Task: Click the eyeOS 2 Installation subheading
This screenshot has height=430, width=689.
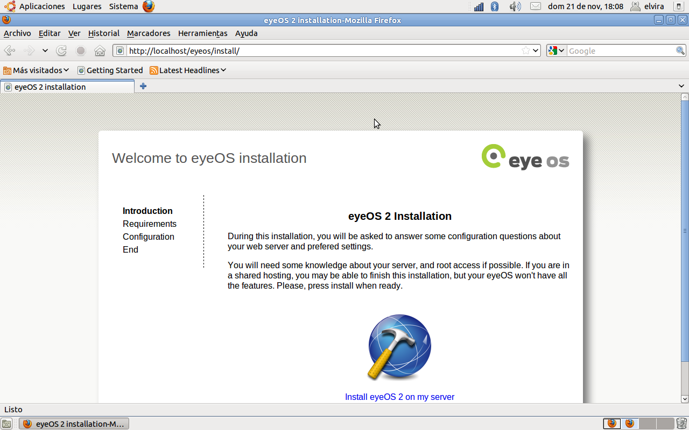Action: (400, 216)
